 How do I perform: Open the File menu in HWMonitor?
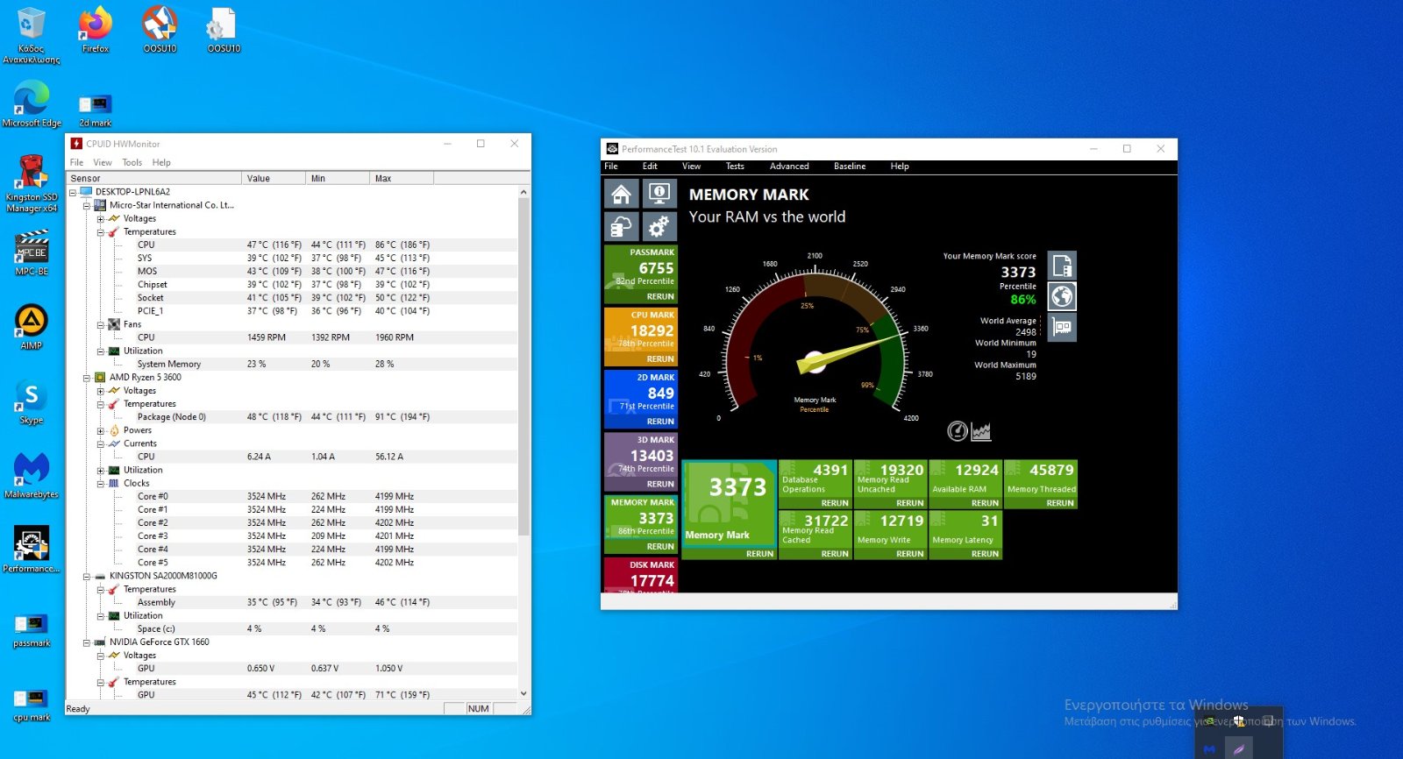[76, 162]
